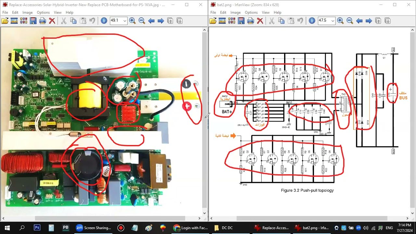Click bat2.png window vertical scrollbar down arrow

click(413, 213)
